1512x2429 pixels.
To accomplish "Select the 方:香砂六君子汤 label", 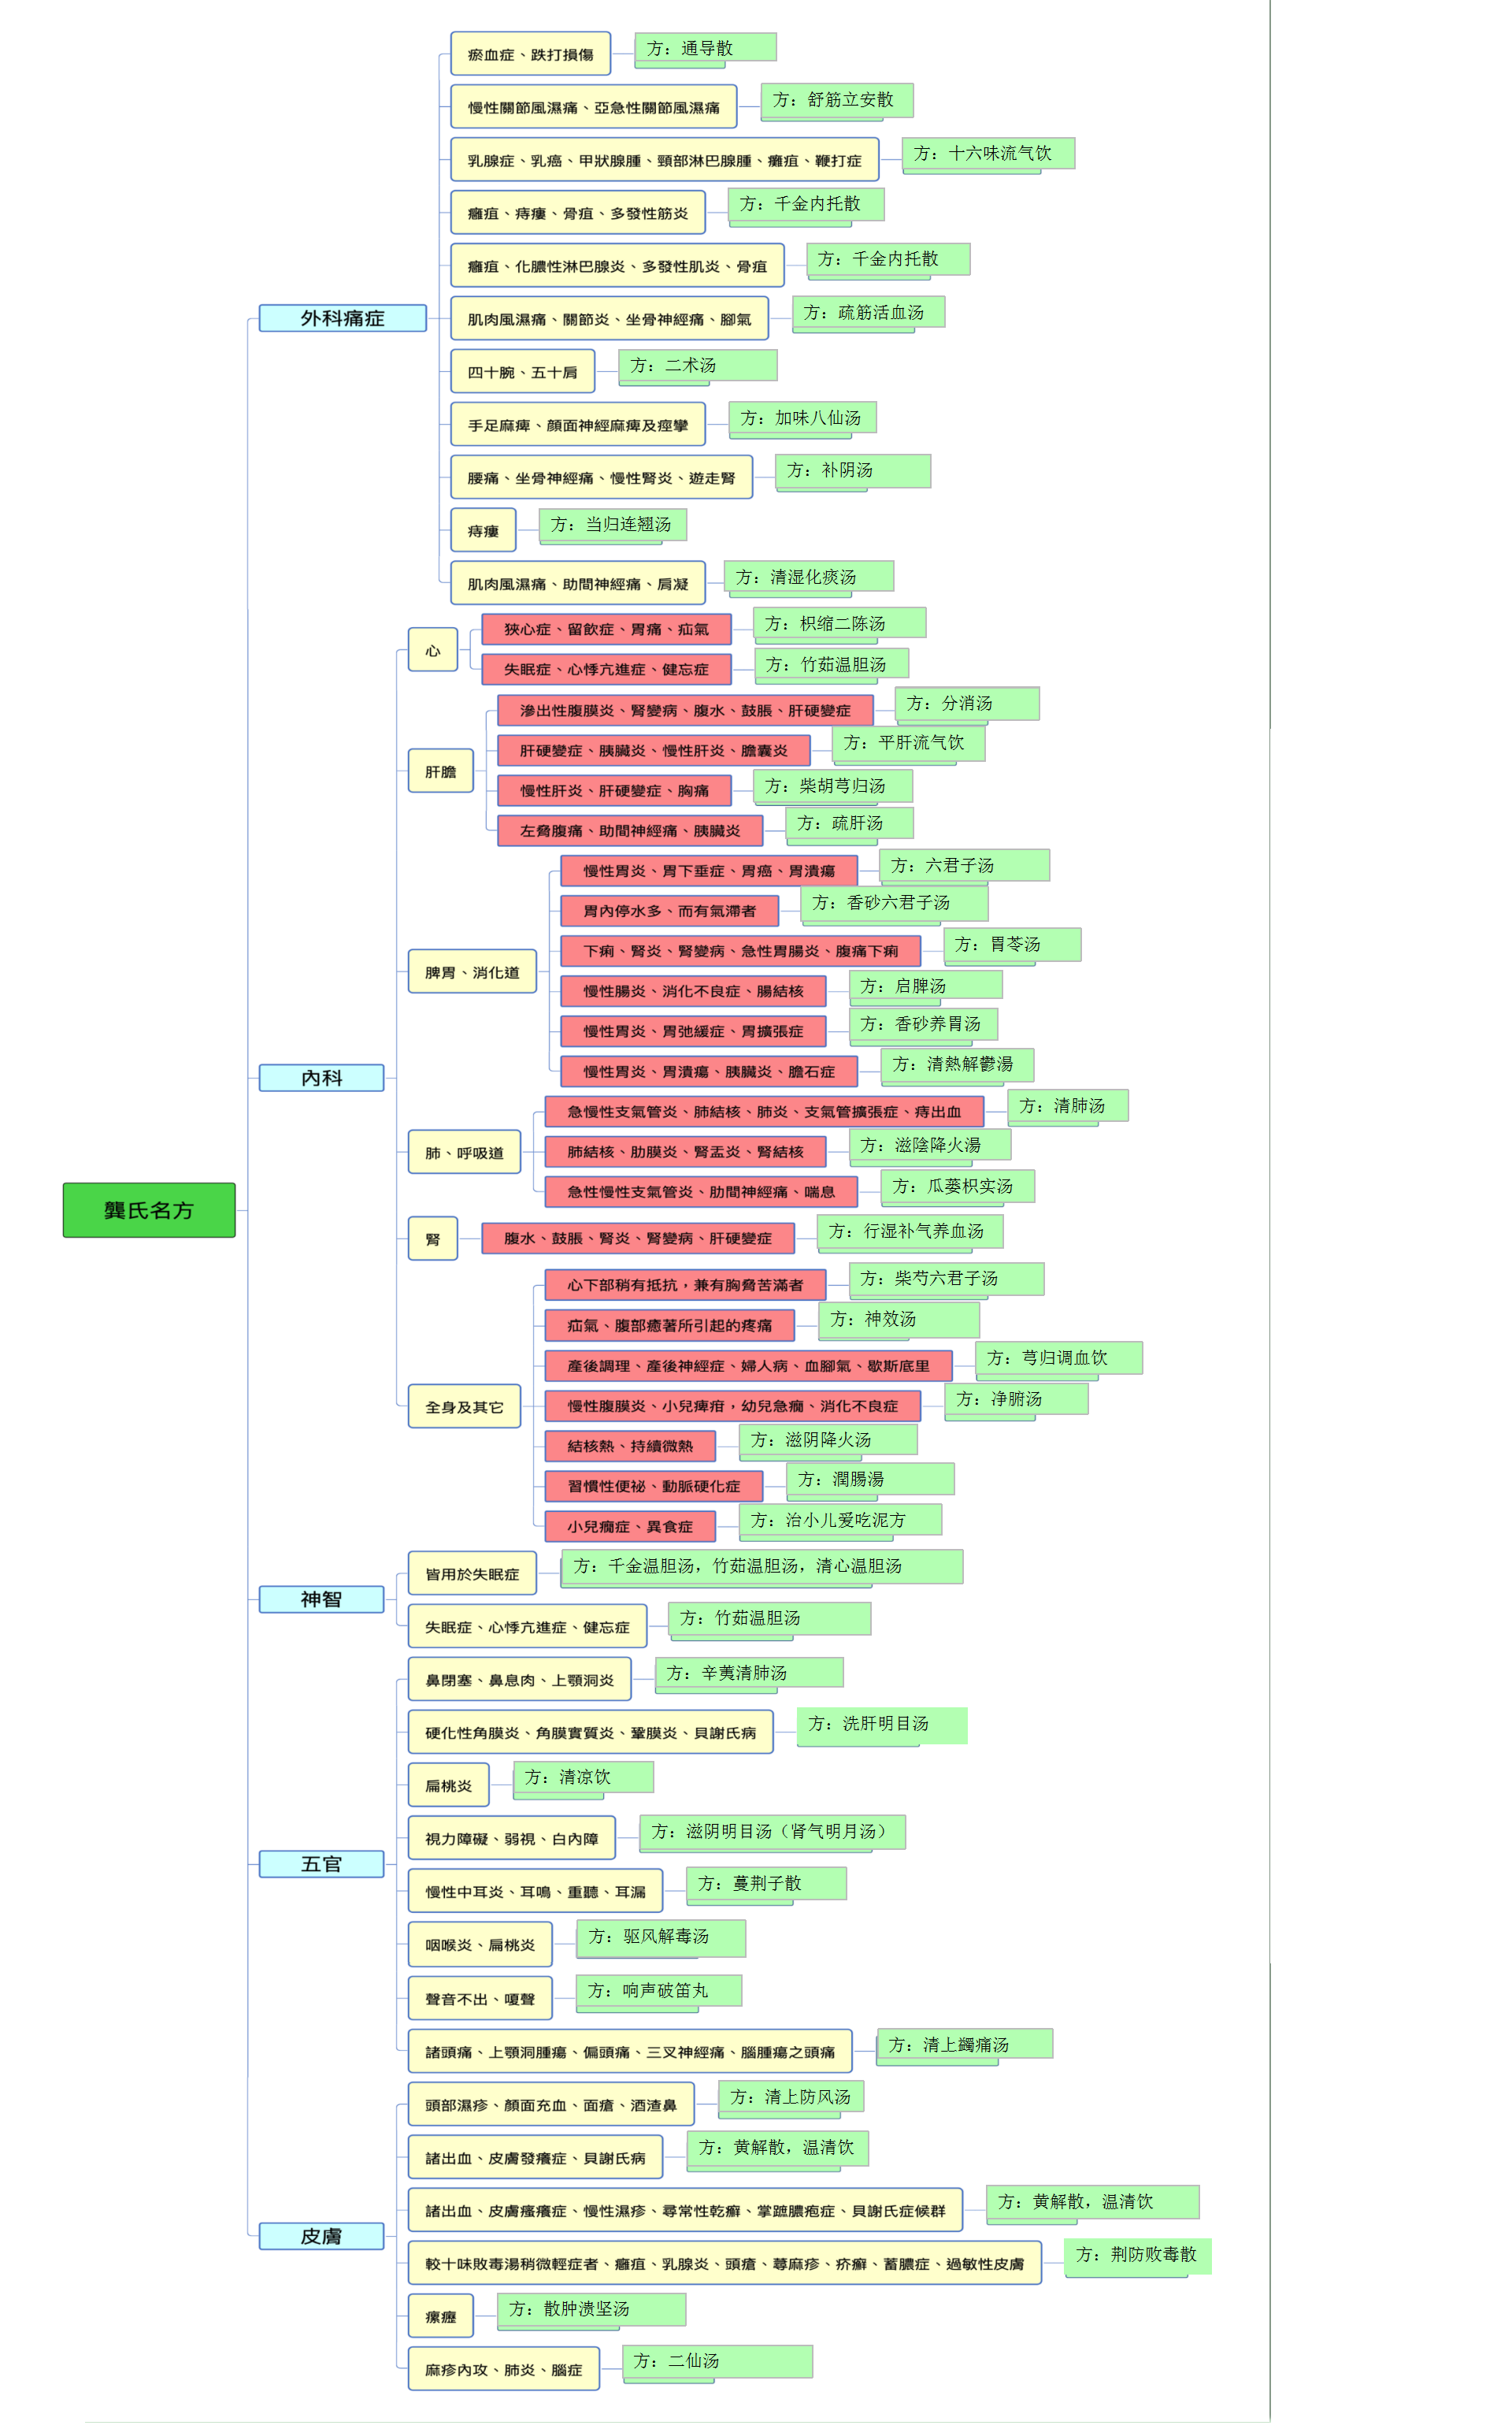I will pyautogui.click(x=894, y=904).
